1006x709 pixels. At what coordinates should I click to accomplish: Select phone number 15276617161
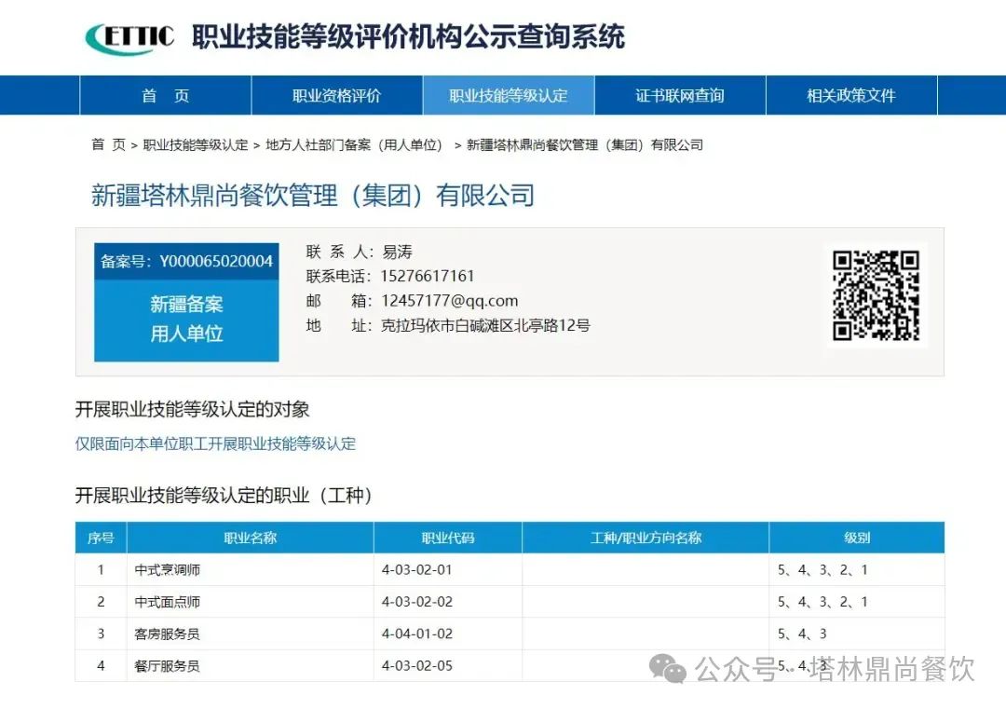428,276
